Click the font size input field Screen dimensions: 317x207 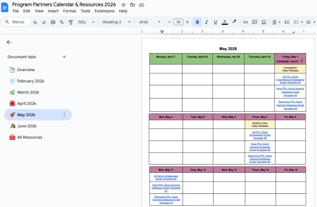coord(178,22)
